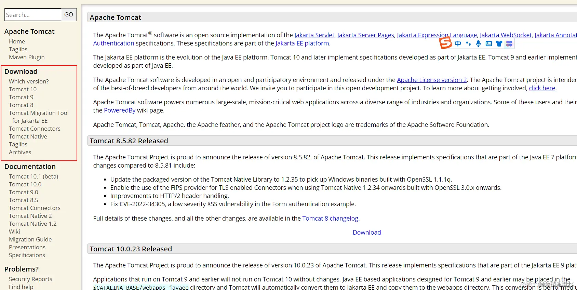577x290 pixels.
Task: Open Tomcat 9.0 documentation
Action: (x=24, y=192)
